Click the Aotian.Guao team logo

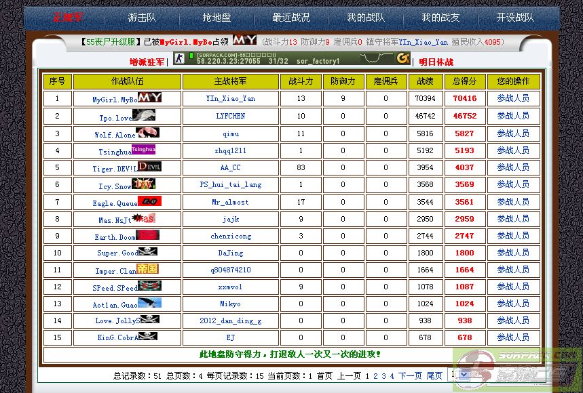(x=149, y=303)
